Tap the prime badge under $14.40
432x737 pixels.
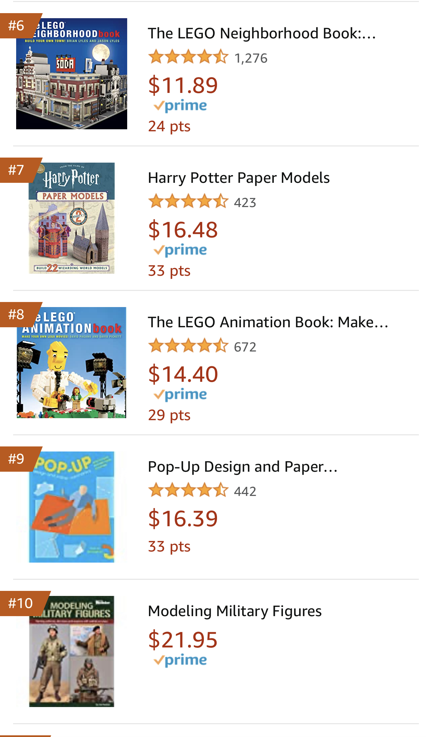[180, 395]
